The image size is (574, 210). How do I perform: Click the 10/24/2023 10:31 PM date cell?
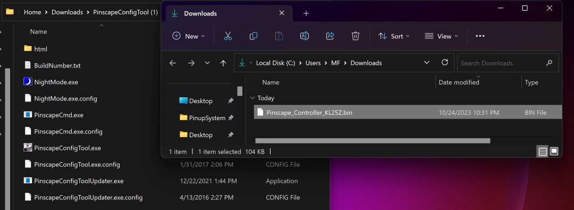click(469, 113)
